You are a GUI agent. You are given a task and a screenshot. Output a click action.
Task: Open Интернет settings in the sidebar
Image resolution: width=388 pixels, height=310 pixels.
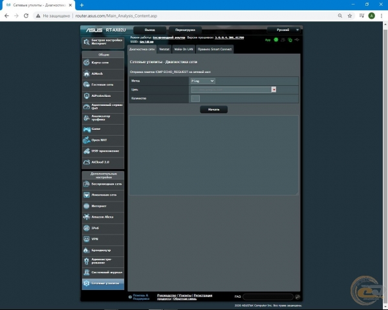pos(103,206)
